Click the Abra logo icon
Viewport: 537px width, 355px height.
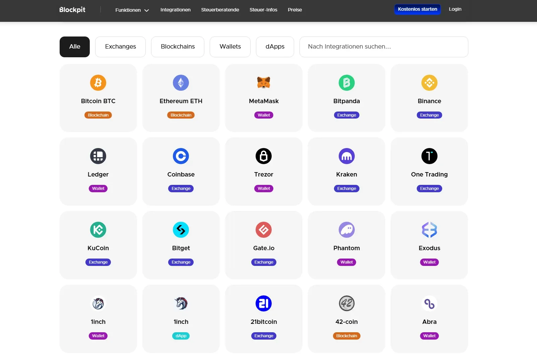point(429,303)
